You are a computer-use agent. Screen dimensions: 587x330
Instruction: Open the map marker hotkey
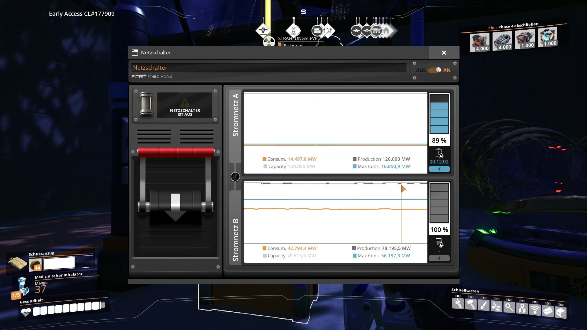pyautogui.click(x=522, y=309)
